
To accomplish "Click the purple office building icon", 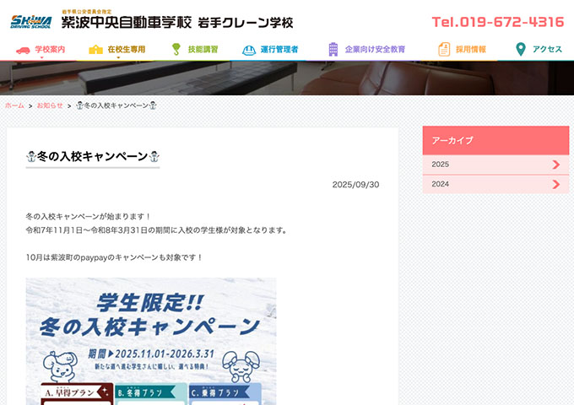I will pos(333,50).
